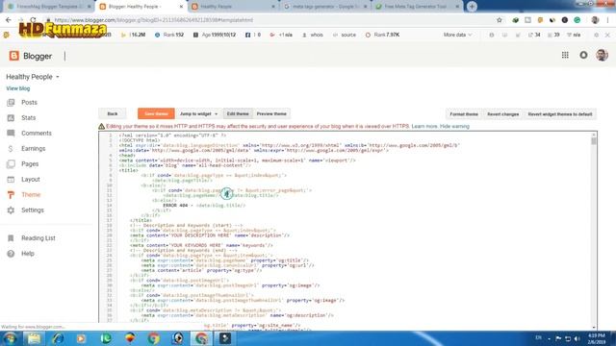Viewport: 616px width, 346px height.
Task: Open the Jump to widget dropdown
Action: 198,113
